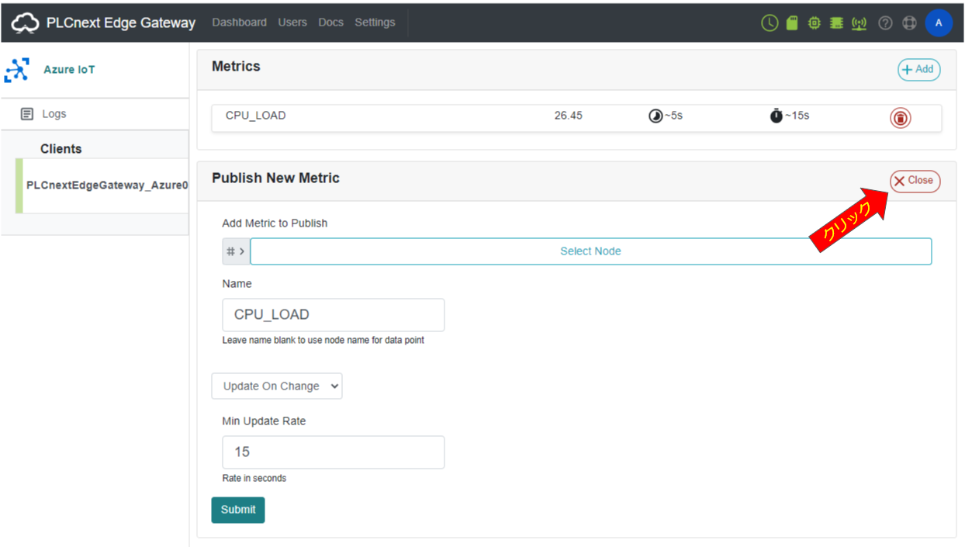Viewport: 965px width, 547px height.
Task: Open the Select Node picker field
Action: (x=591, y=251)
